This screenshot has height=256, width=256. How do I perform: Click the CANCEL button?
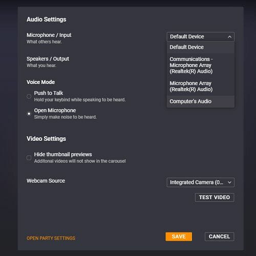(x=219, y=237)
